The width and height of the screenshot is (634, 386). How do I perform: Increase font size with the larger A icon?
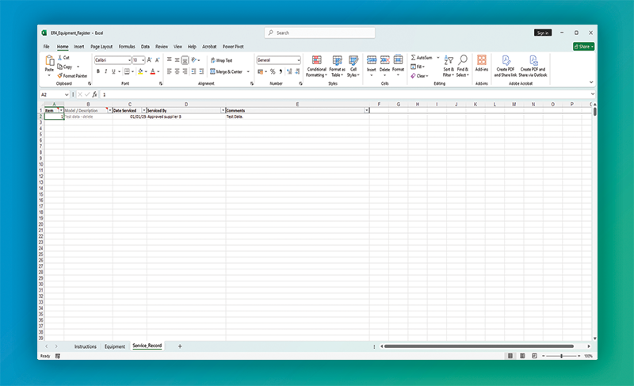pyautogui.click(x=149, y=59)
